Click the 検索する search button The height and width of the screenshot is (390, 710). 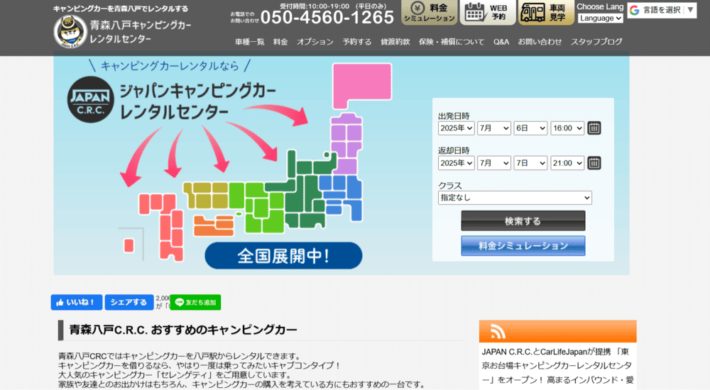coord(523,221)
